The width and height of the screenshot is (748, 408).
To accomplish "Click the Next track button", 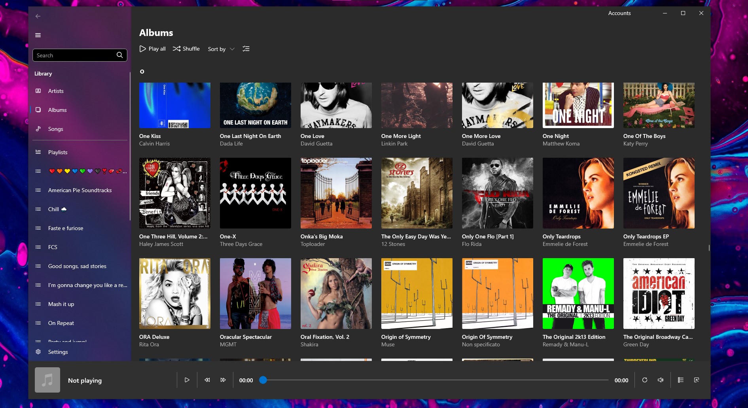I will (x=223, y=380).
